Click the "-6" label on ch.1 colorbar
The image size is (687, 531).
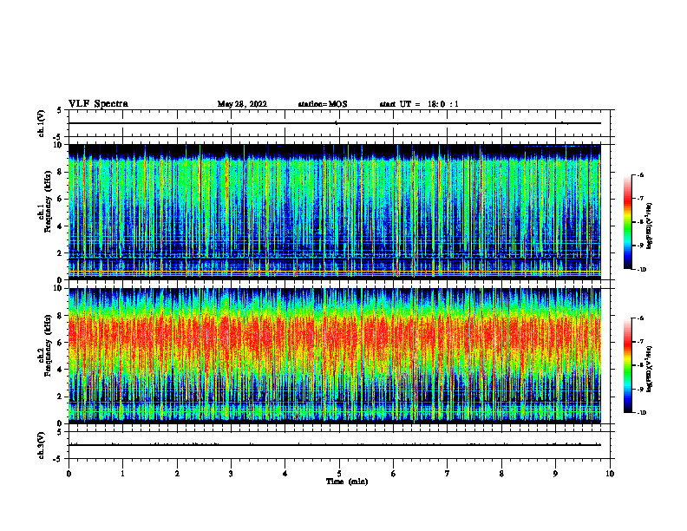pos(640,174)
